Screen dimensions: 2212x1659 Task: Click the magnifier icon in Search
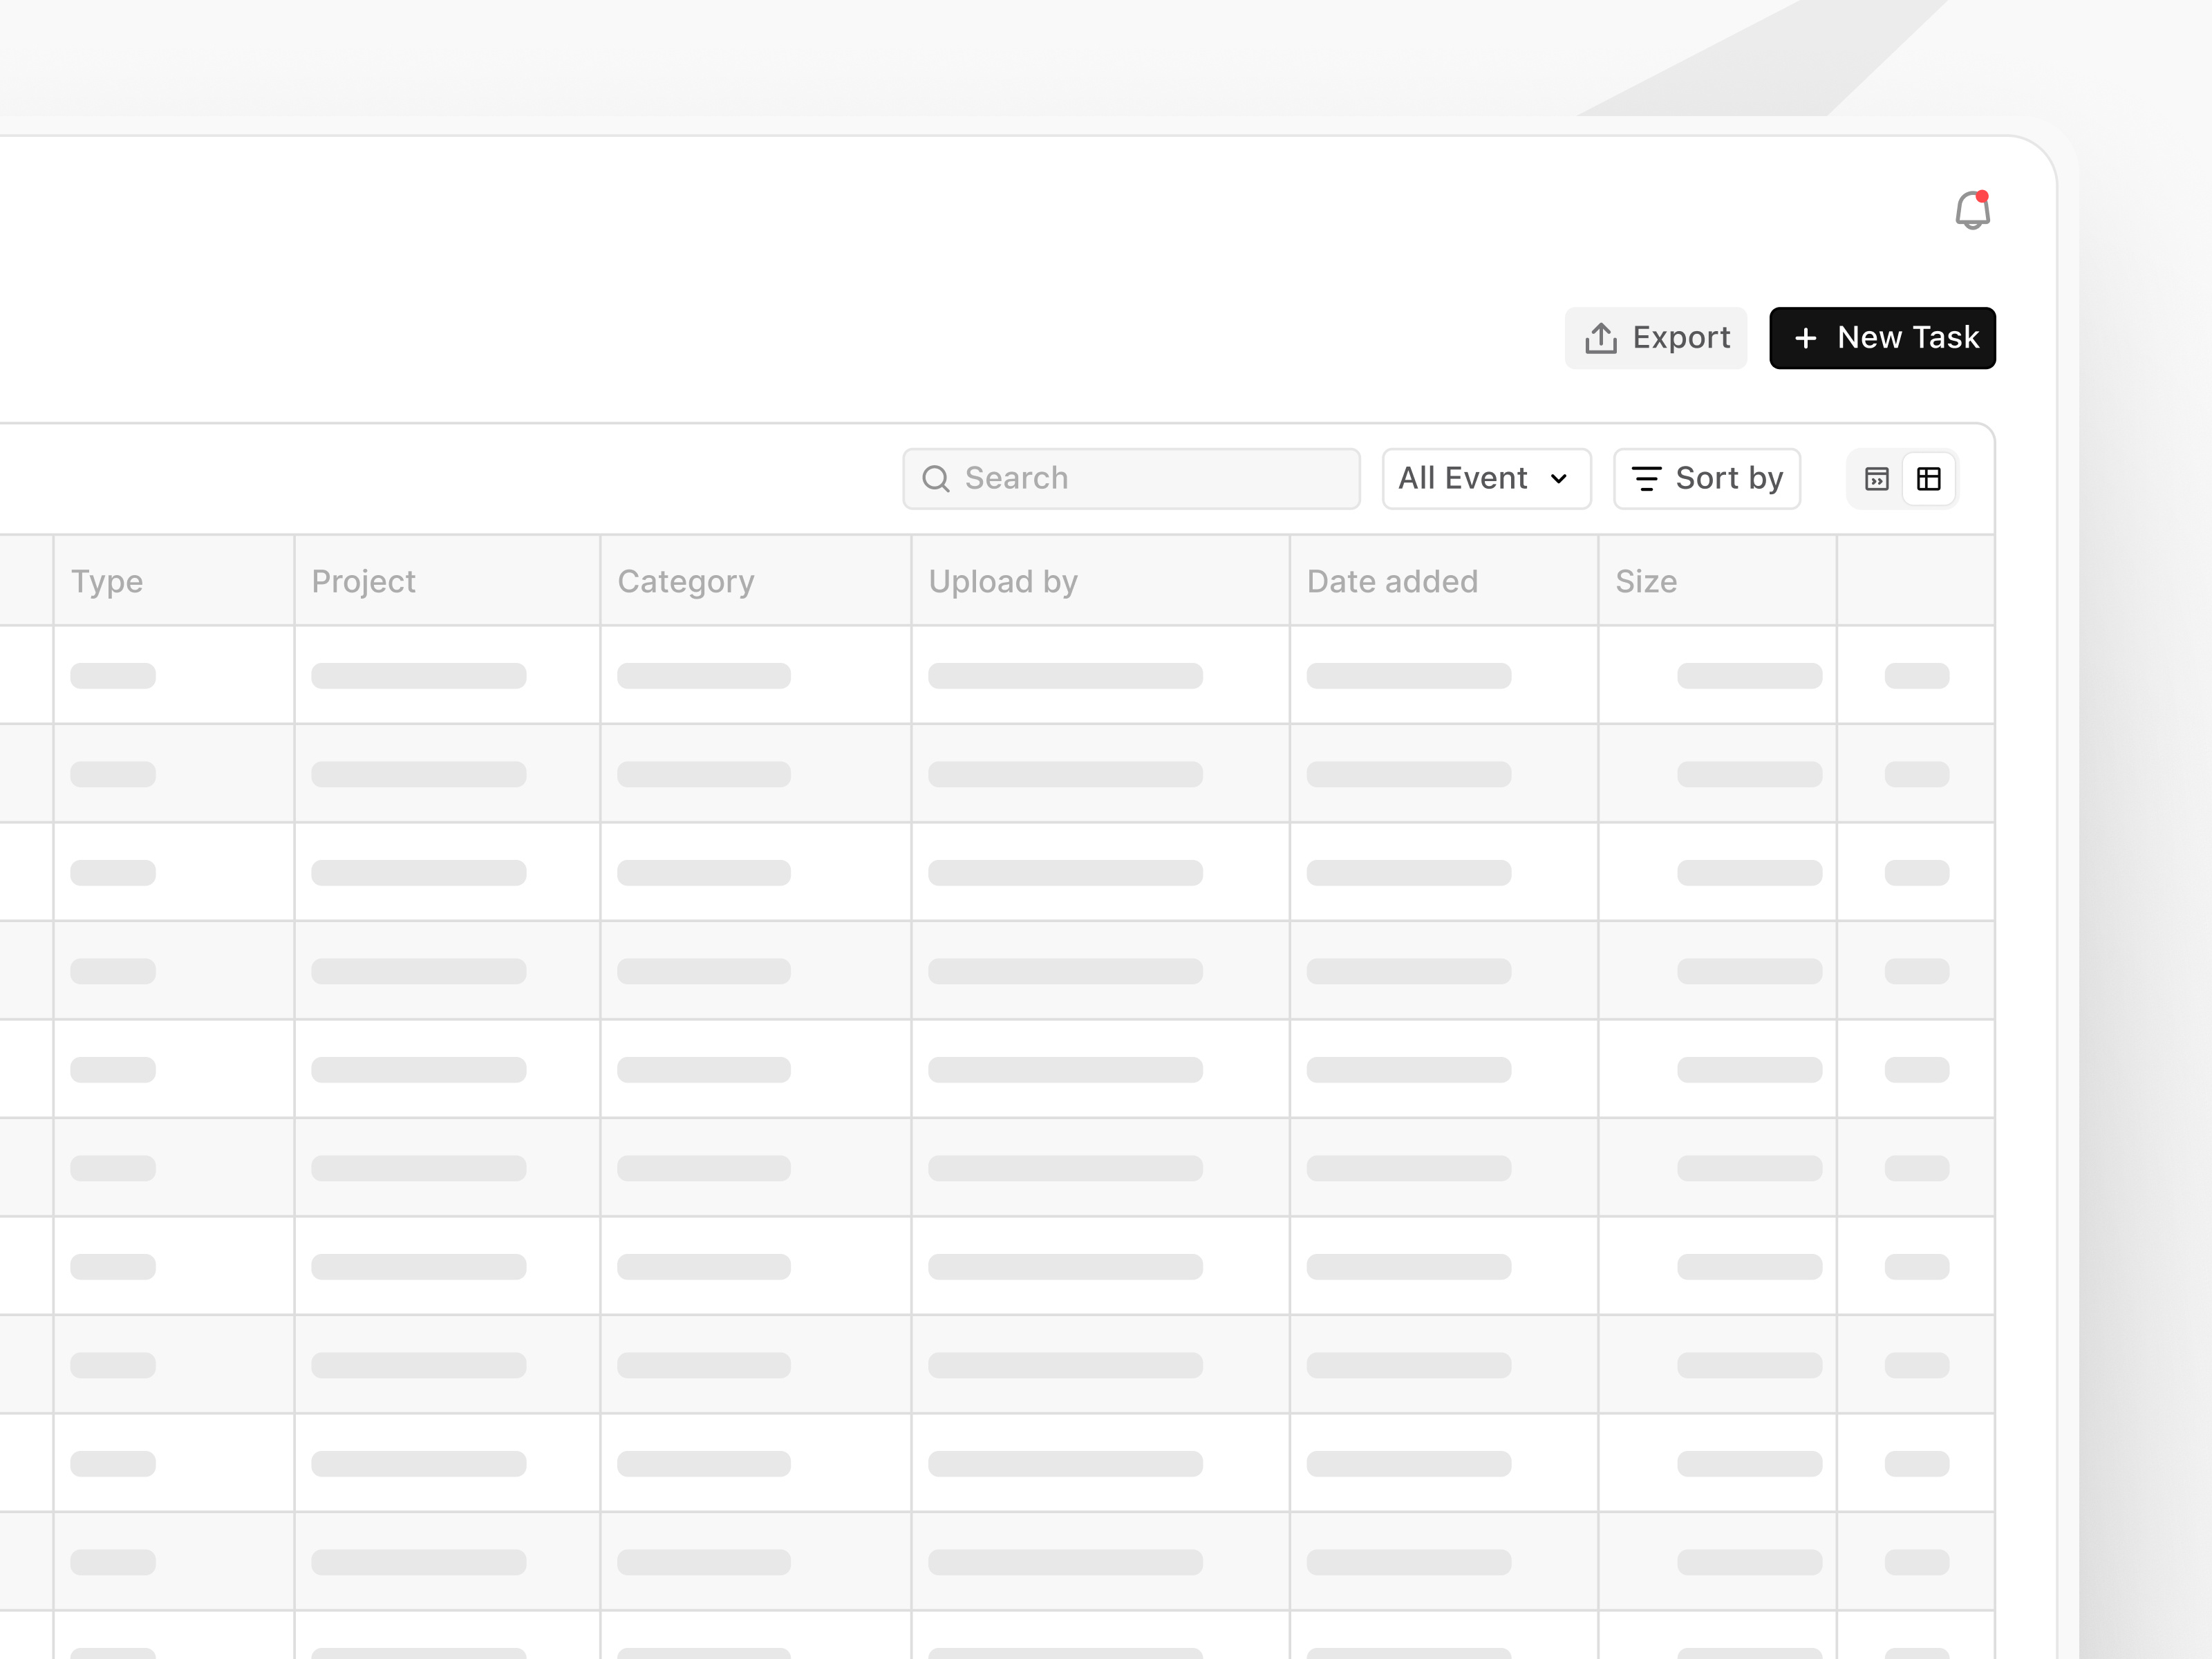click(936, 479)
